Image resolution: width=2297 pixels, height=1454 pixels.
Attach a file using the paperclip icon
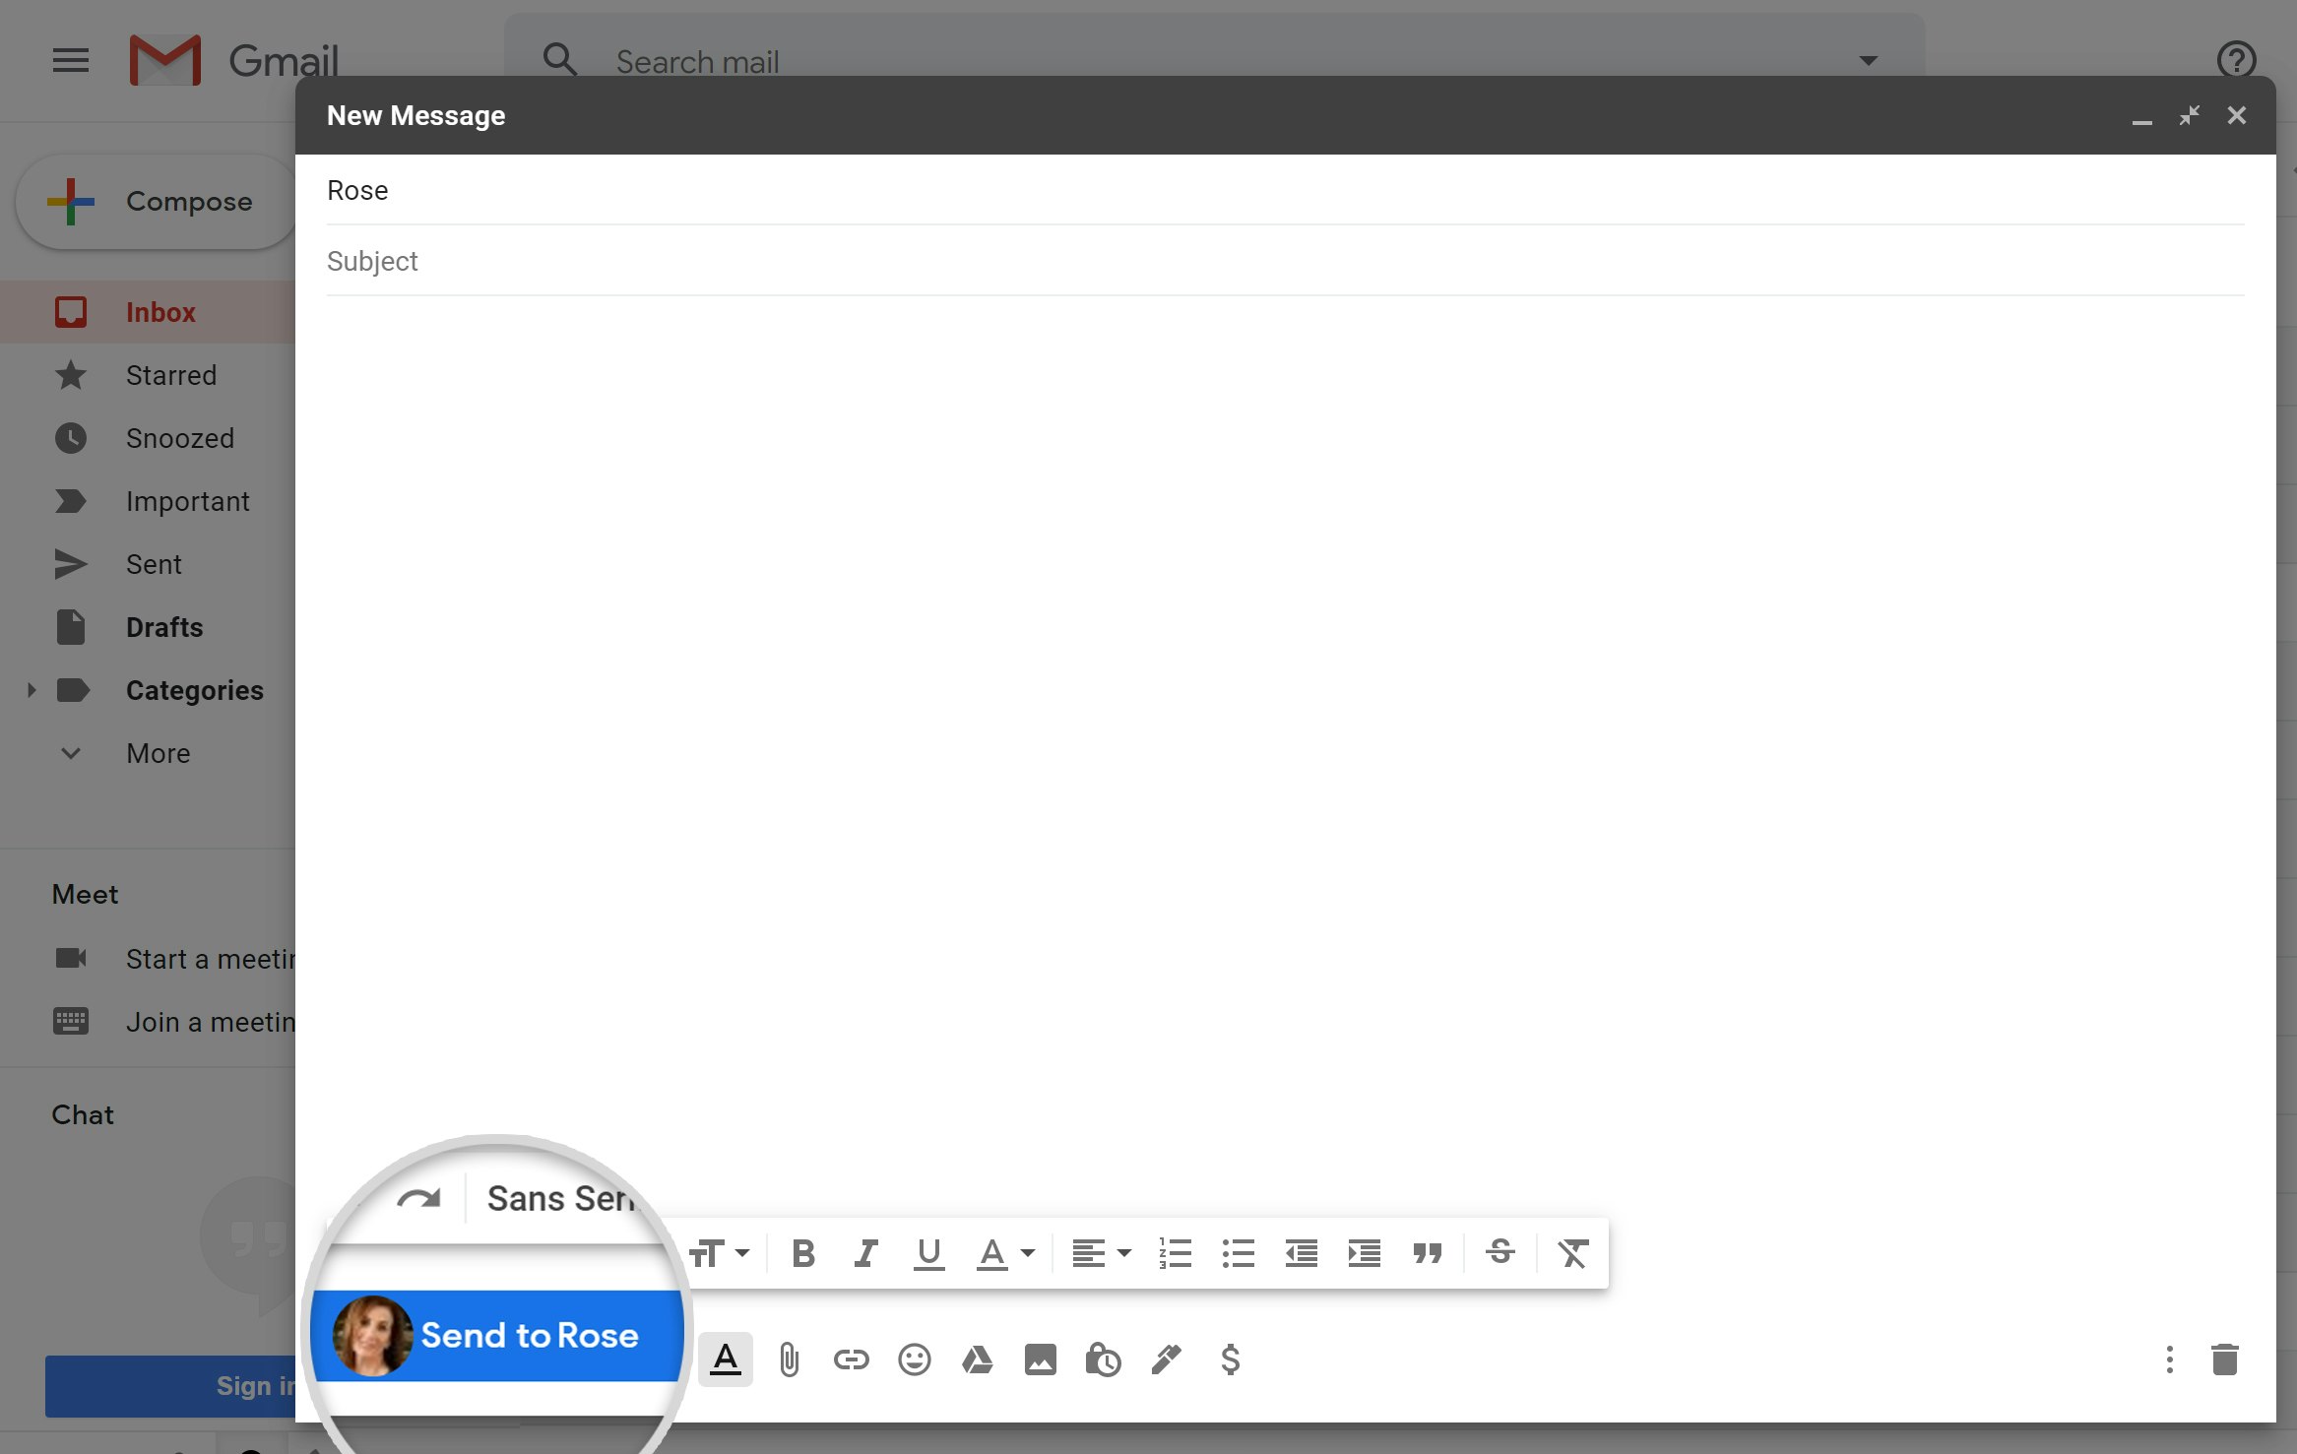[788, 1359]
